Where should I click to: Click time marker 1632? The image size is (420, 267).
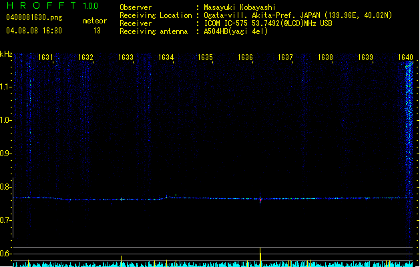(85, 57)
